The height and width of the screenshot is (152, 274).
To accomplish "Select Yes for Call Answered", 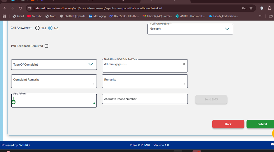I will (37, 28).
